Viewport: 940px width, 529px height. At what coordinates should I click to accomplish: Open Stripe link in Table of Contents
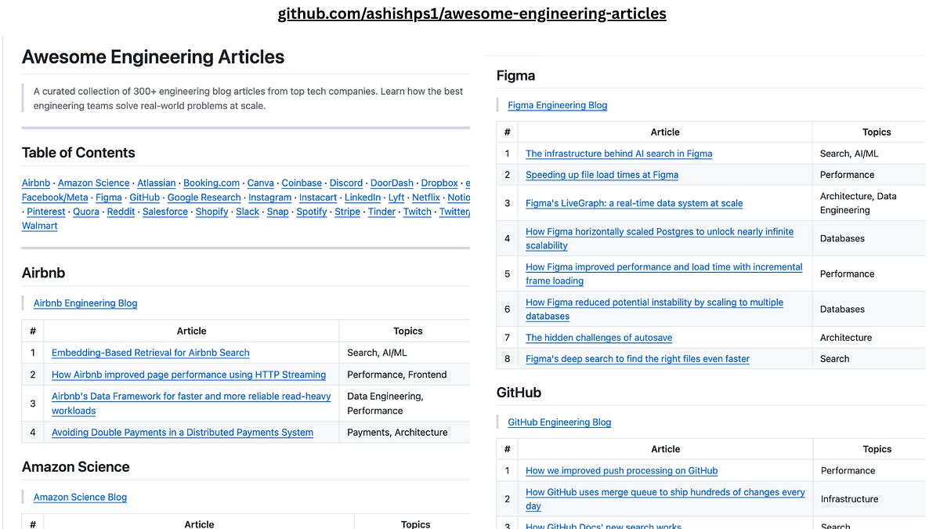click(x=348, y=212)
